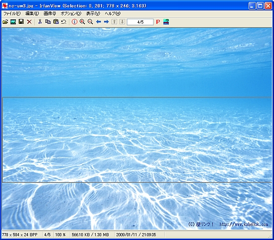The height and width of the screenshot is (240, 274).
Task: Show image information with the info icon
Action: point(74,22)
